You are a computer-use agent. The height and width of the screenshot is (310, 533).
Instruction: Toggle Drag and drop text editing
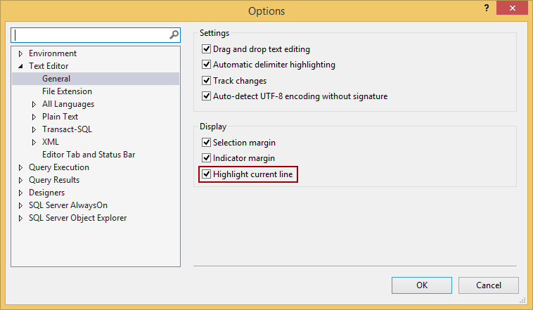[x=207, y=49]
